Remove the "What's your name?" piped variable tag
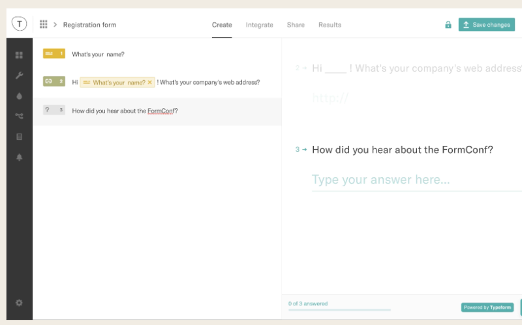This screenshot has height=325, width=522. pyautogui.click(x=150, y=83)
